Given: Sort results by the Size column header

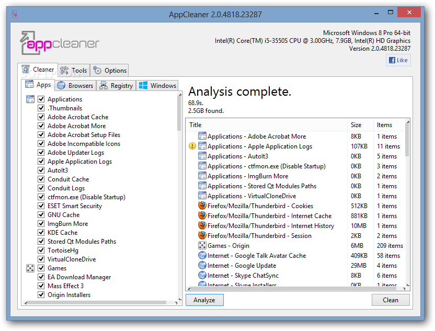Looking at the screenshot, I should point(360,125).
